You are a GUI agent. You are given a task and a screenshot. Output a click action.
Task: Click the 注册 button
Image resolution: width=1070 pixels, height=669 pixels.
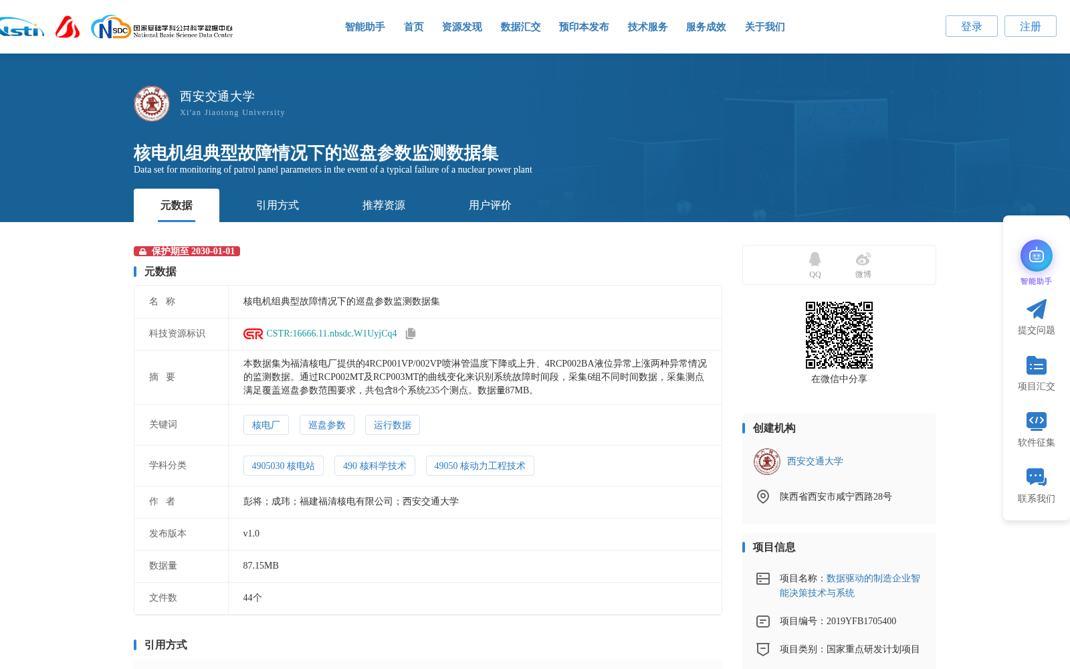click(1031, 26)
